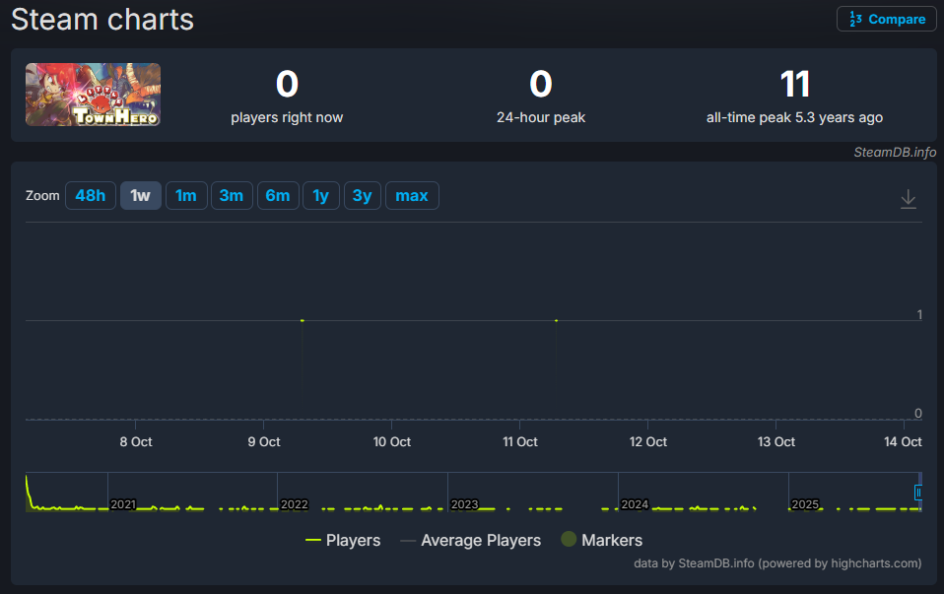Click the 2023 label in navigator
Image resolution: width=944 pixels, height=594 pixels.
[x=465, y=504]
